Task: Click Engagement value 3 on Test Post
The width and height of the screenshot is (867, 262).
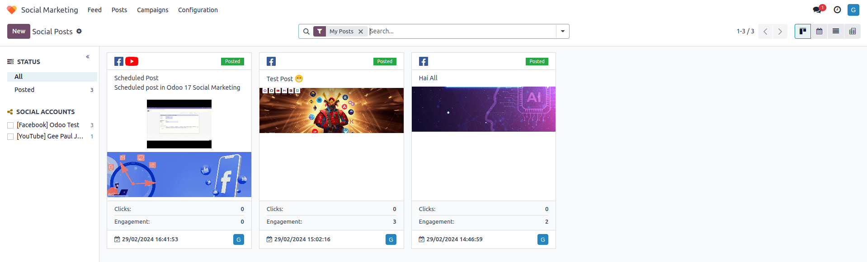Action: 395,222
